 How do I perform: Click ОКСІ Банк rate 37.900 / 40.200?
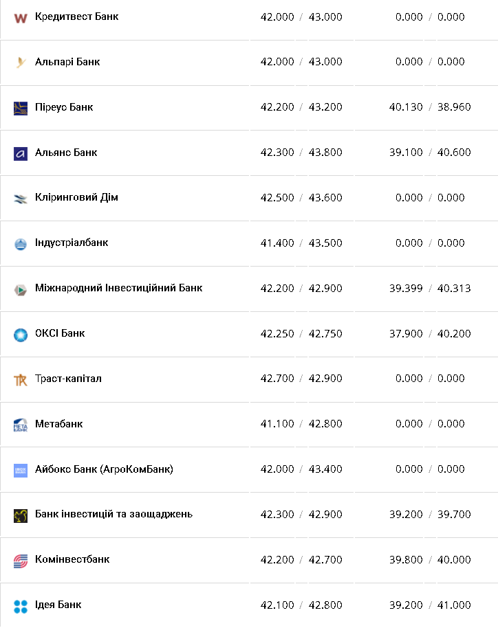tap(430, 333)
